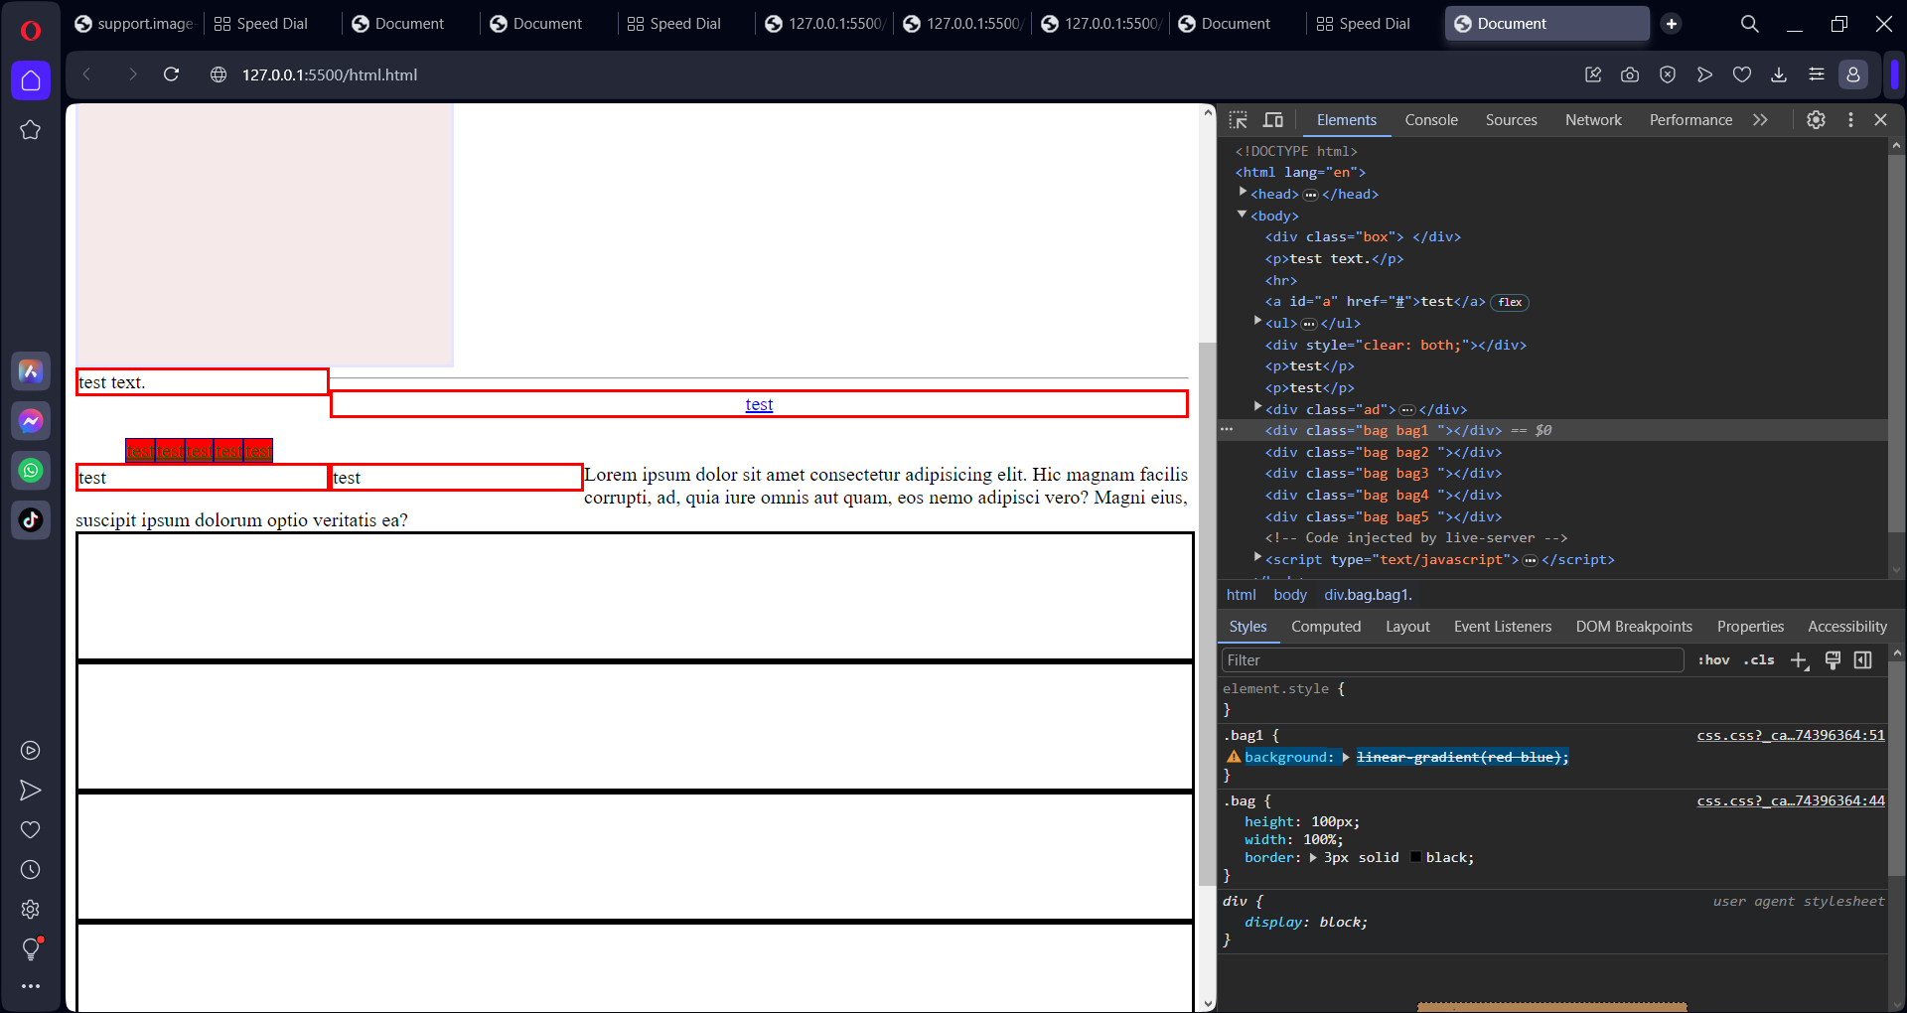
Task: Toggle the :hov element state panel
Action: (1713, 660)
